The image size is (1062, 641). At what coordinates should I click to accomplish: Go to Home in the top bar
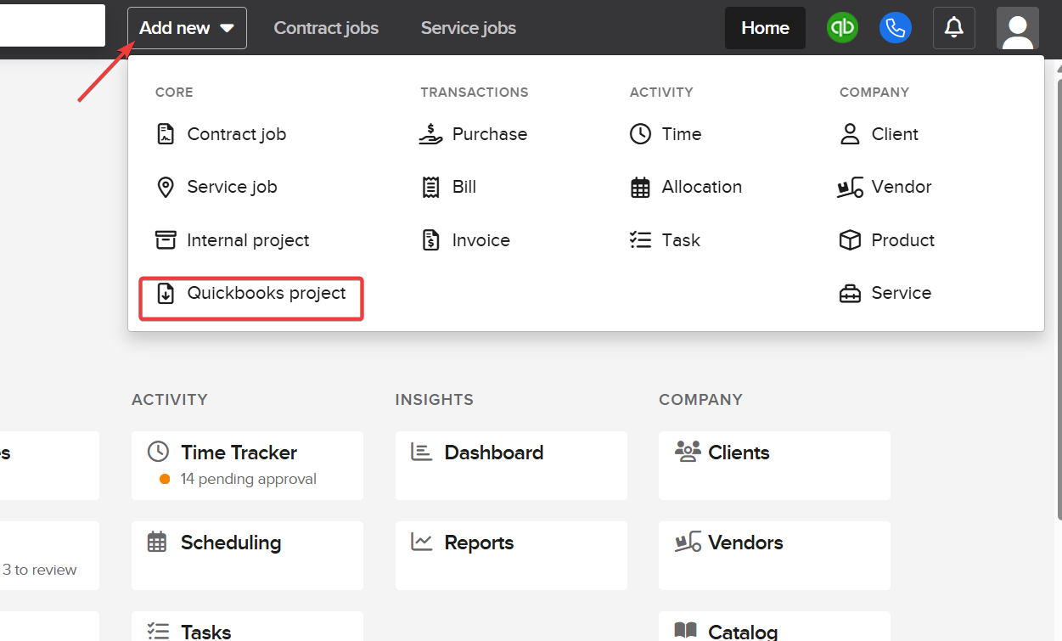coord(764,28)
